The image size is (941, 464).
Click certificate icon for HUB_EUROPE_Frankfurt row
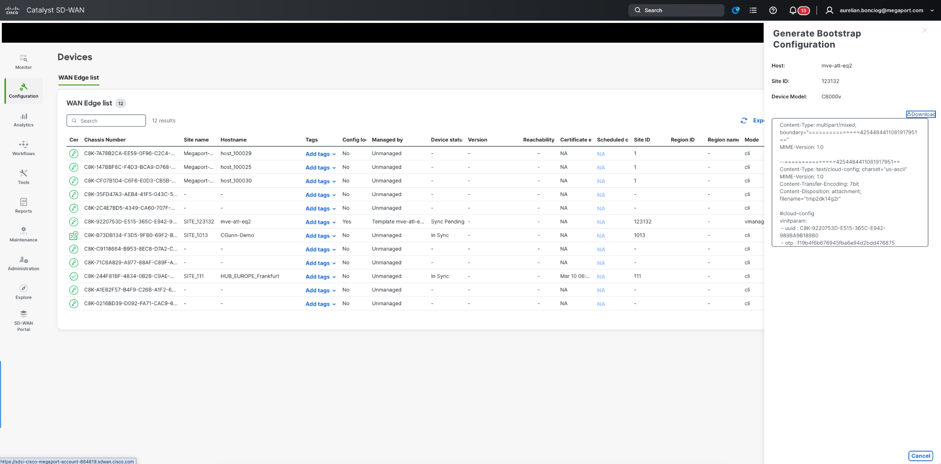(74, 276)
